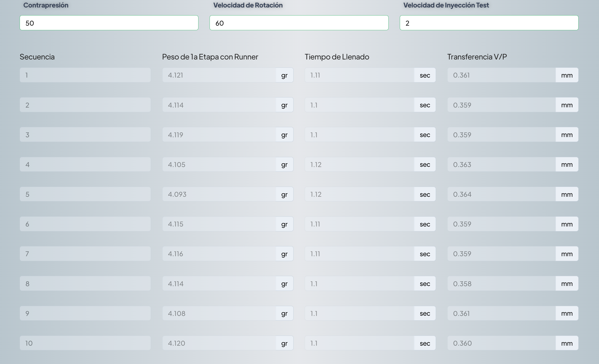
Task: Click the Velocidad de Rotación input field
Action: point(299,23)
